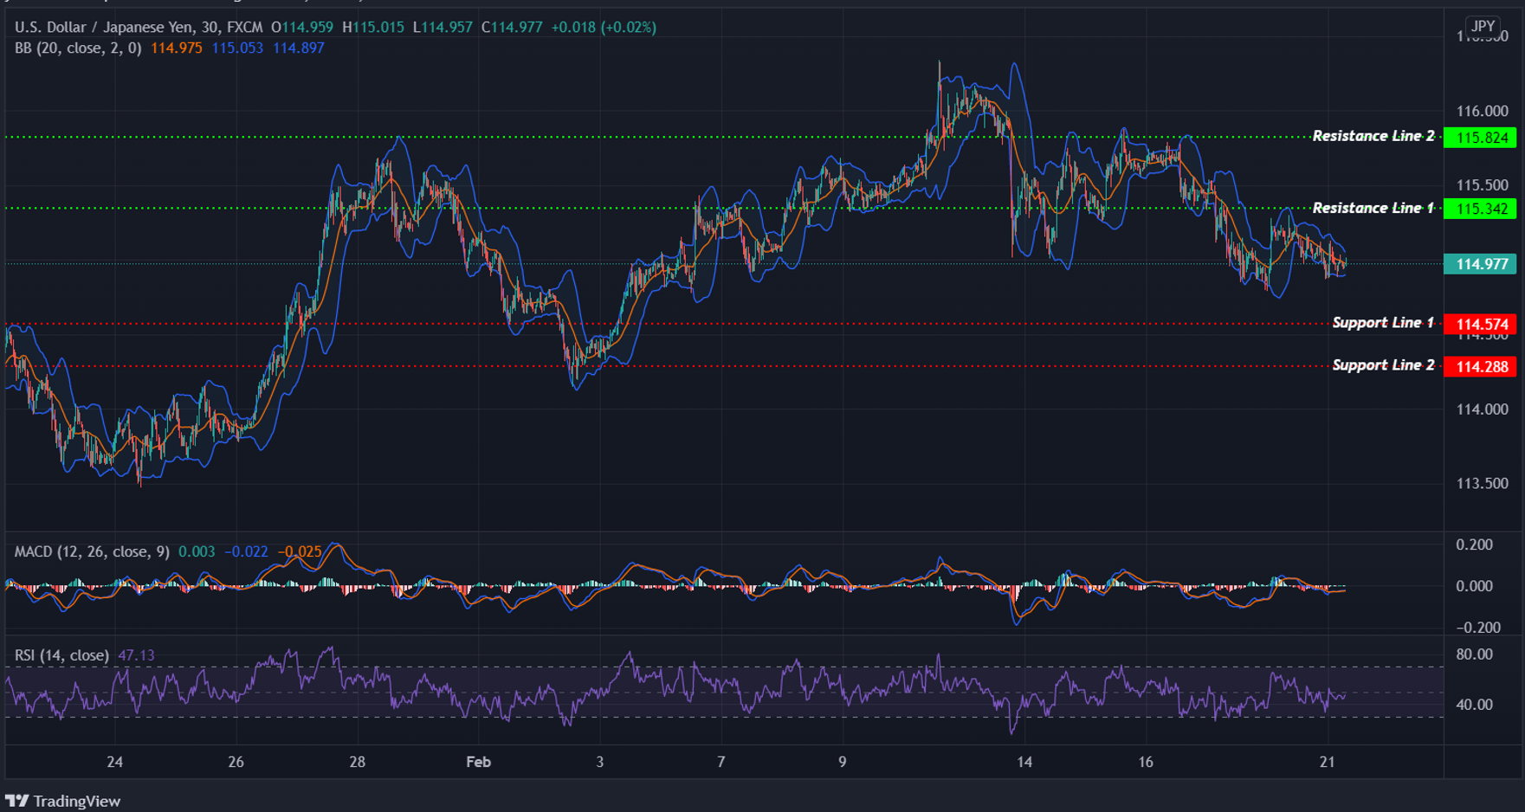Image resolution: width=1525 pixels, height=812 pixels.
Task: Click the TradingView logo
Action: click(63, 801)
